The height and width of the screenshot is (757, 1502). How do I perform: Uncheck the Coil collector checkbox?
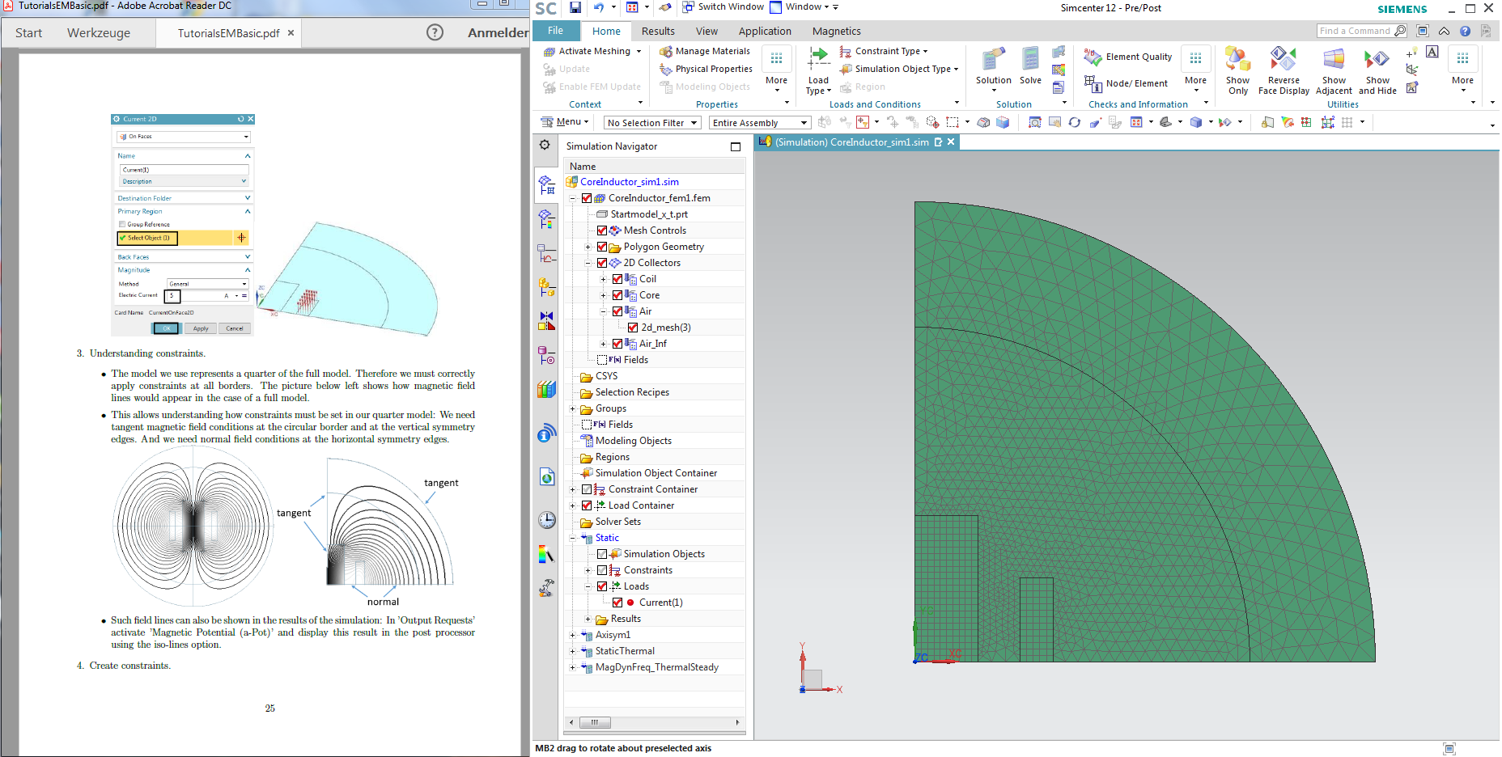[x=617, y=279]
